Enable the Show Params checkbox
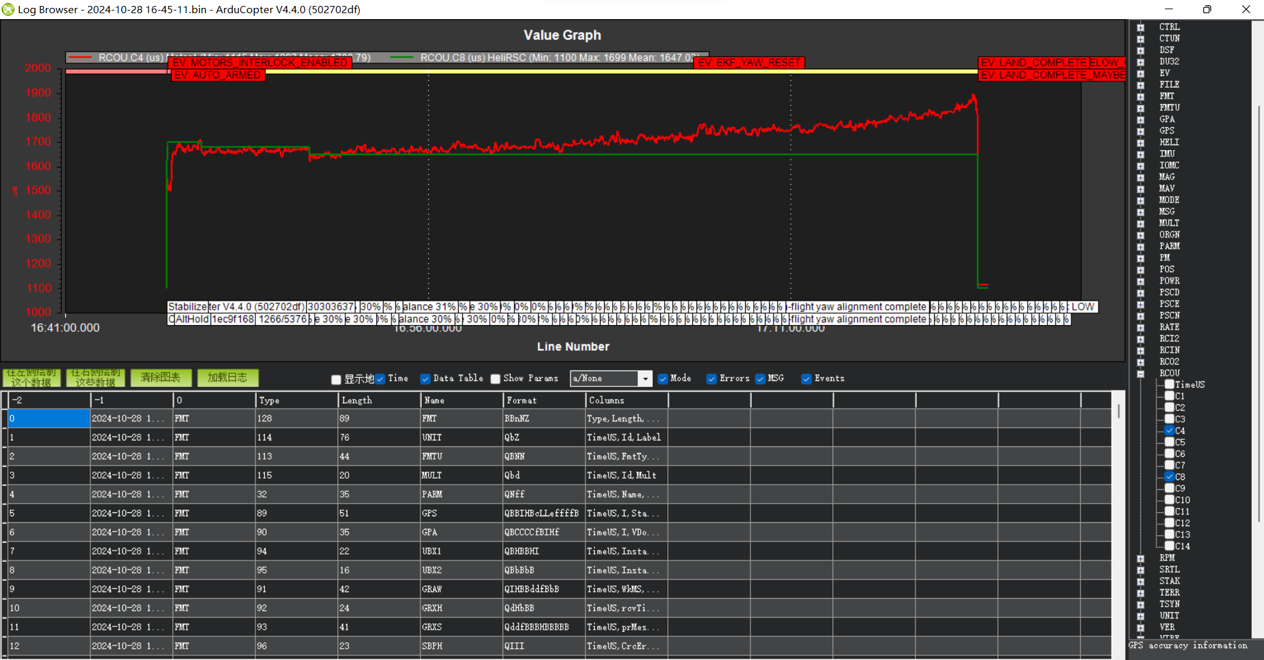This screenshot has width=1264, height=660. (496, 378)
